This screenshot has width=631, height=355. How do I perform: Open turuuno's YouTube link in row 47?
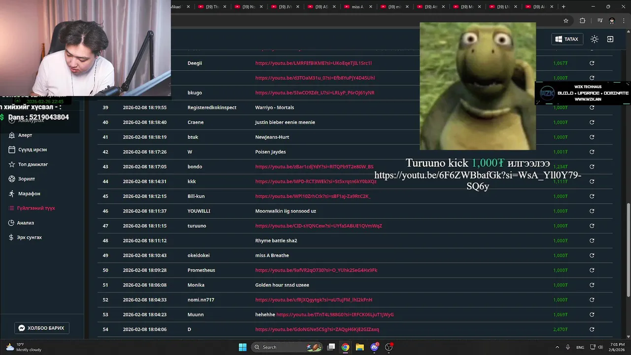[x=318, y=226]
